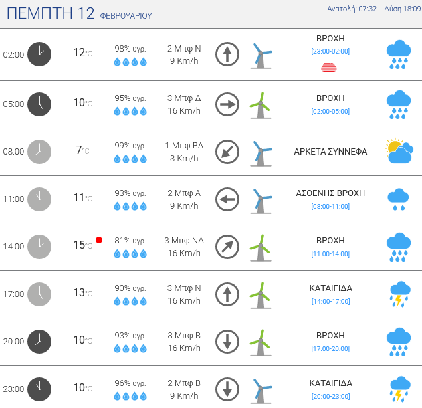The width and height of the screenshot is (422, 408).
Task: Click the humidity droplets at 14:00
Action: pyautogui.click(x=130, y=254)
